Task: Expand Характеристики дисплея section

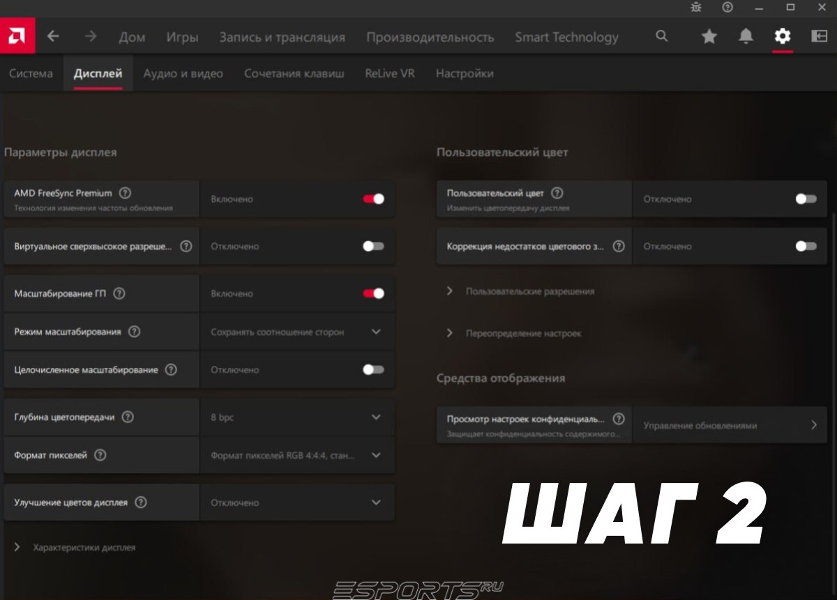Action: coord(75,548)
